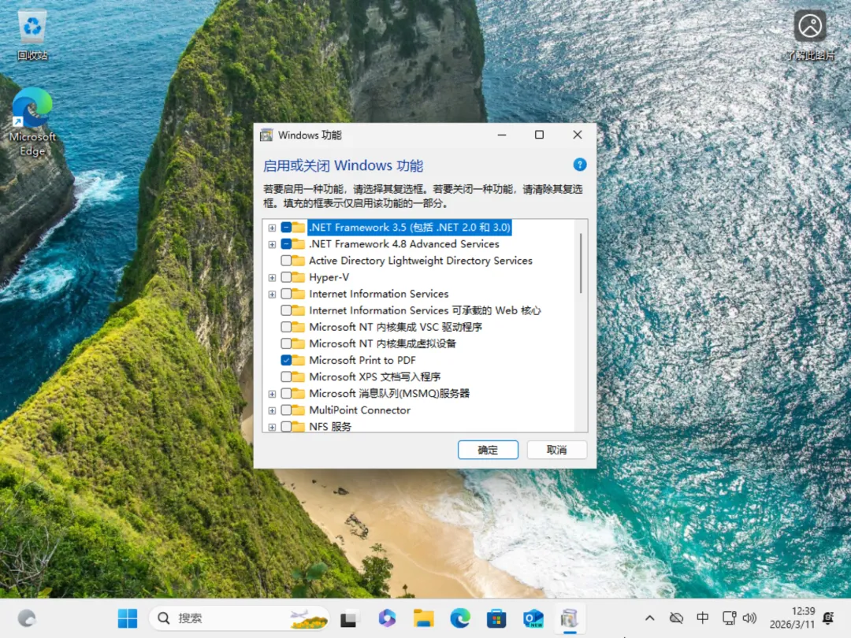Select the Internet Information Services row label
This screenshot has width=851, height=638.
379,294
